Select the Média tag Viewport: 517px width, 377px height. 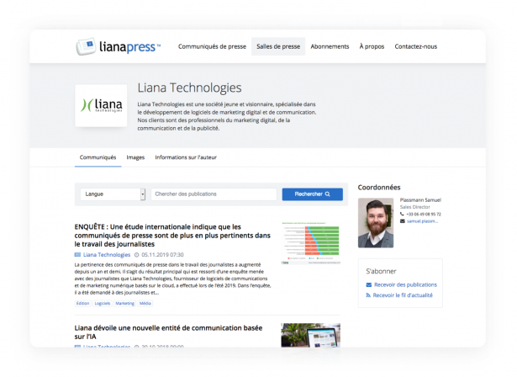point(145,304)
